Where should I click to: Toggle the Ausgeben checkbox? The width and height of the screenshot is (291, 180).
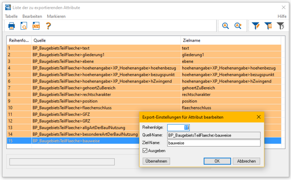click(x=145, y=151)
